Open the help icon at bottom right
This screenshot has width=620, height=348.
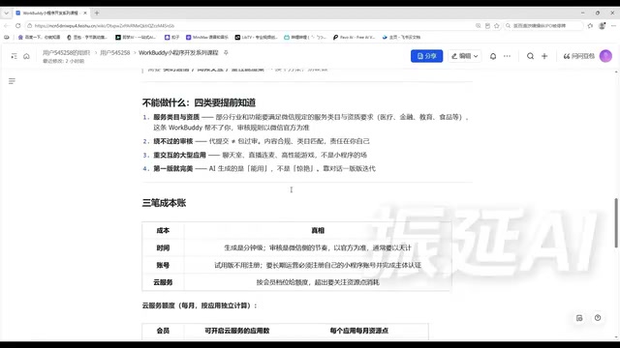pyautogui.click(x=598, y=318)
